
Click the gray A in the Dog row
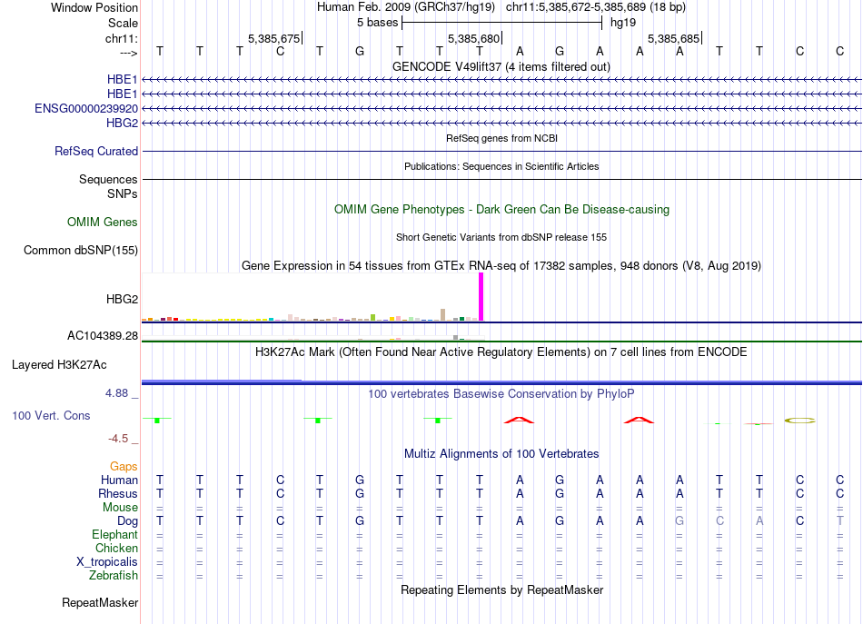759,520
